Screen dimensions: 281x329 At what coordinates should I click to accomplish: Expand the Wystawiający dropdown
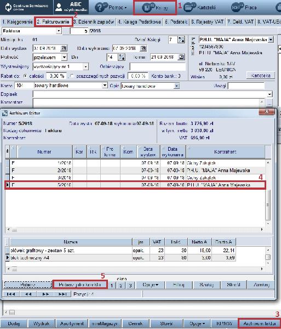pos(85,67)
